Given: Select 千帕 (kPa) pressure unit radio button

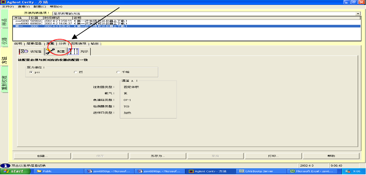Looking at the screenshot, I should pos(118,72).
